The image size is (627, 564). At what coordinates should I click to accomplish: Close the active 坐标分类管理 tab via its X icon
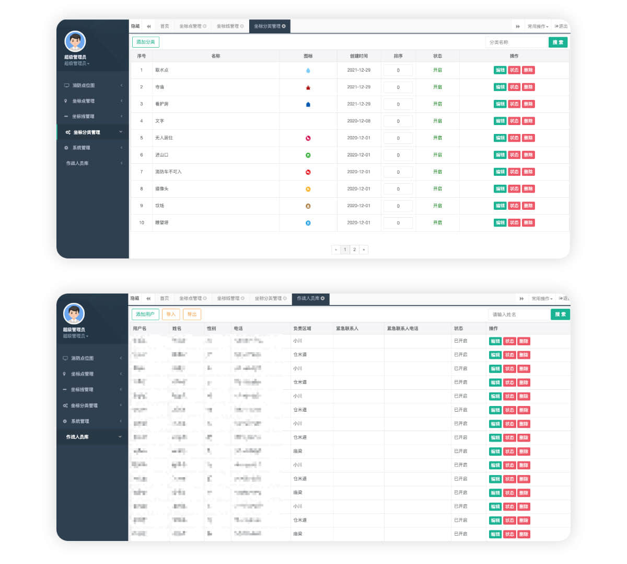[x=284, y=26]
